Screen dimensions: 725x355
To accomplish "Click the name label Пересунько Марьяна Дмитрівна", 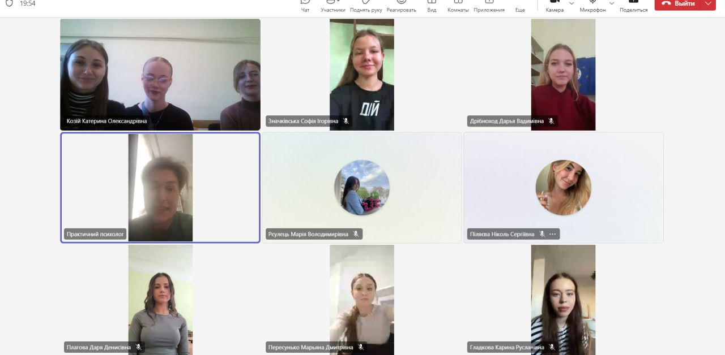I will pos(311,347).
